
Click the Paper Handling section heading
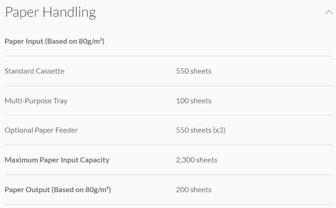[50, 13]
